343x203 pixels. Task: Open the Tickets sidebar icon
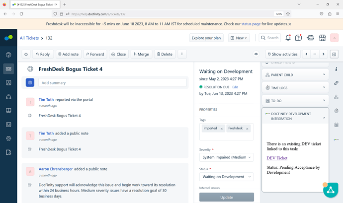8,68
